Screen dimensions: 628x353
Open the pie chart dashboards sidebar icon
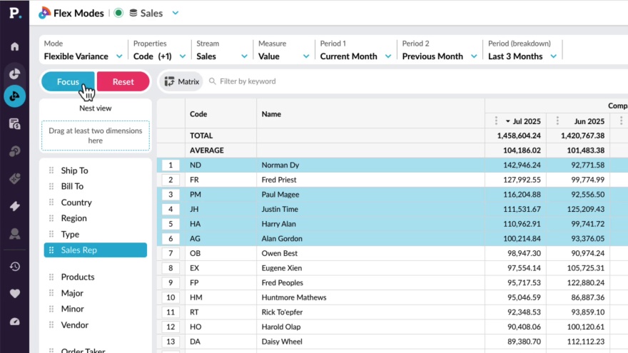pos(15,73)
